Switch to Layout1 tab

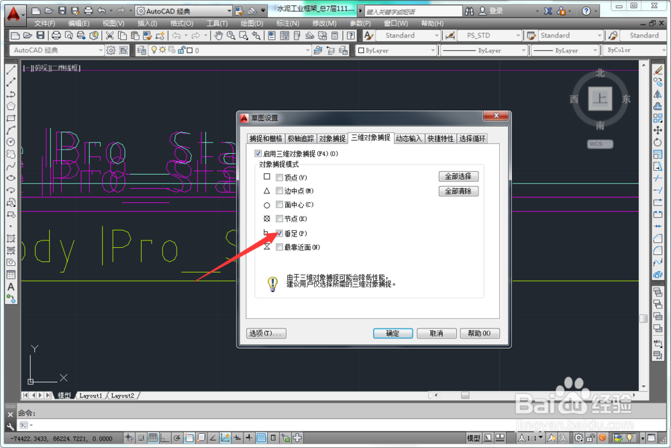[x=91, y=396]
